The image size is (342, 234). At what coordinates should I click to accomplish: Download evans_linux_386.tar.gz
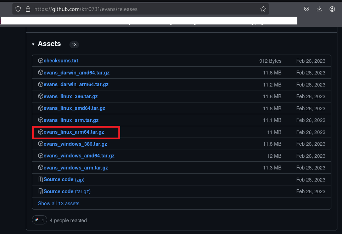[71, 96]
